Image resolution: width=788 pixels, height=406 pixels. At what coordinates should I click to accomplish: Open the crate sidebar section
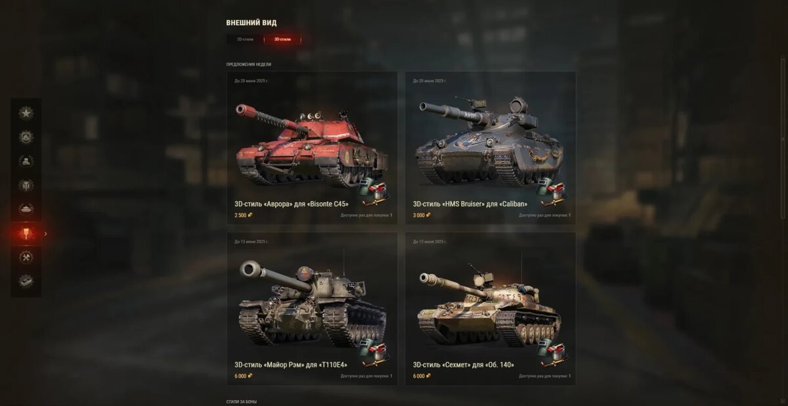pyautogui.click(x=26, y=281)
